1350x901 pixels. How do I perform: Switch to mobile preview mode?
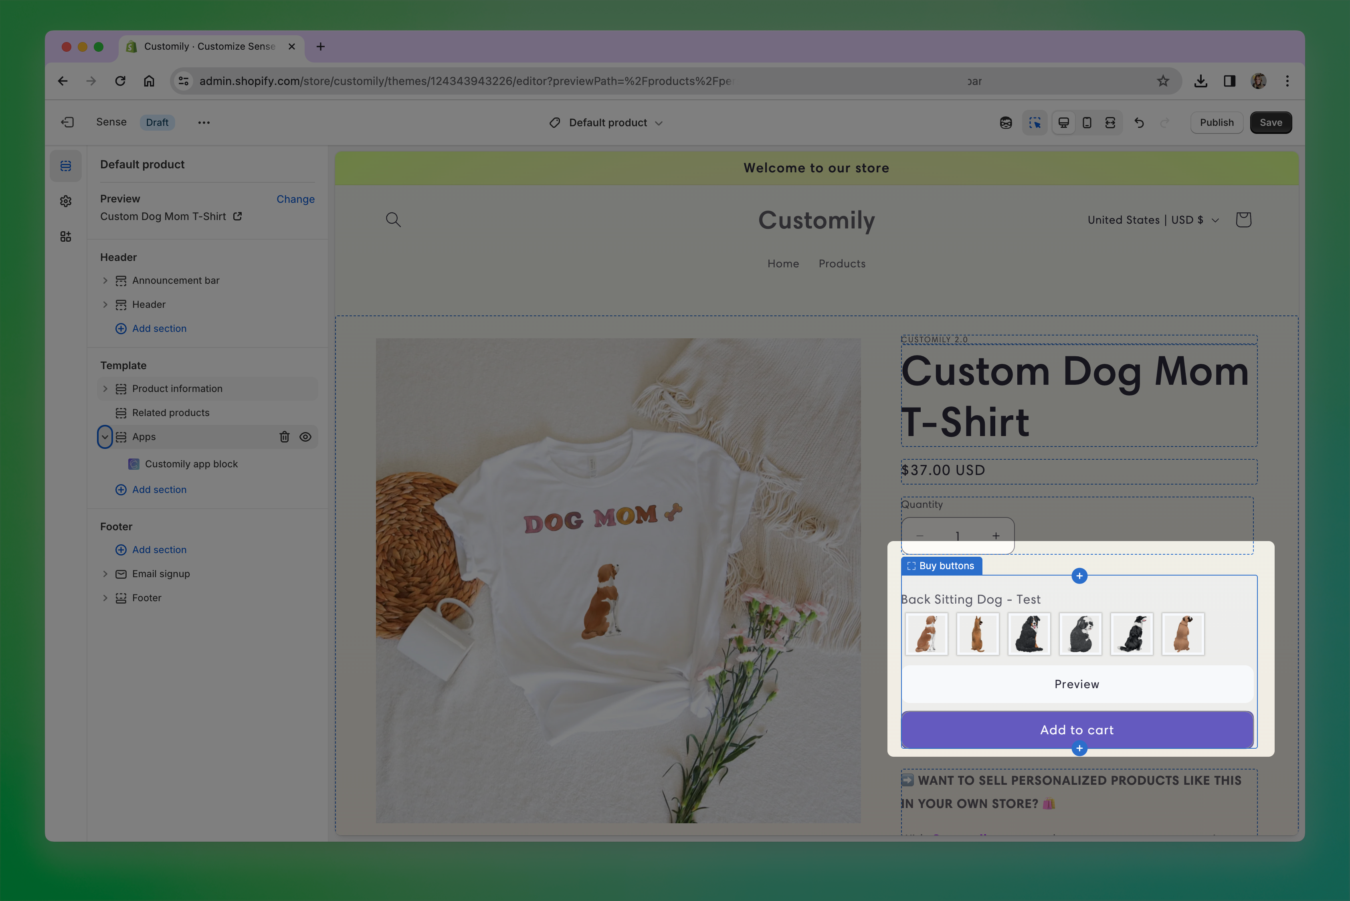(x=1086, y=122)
